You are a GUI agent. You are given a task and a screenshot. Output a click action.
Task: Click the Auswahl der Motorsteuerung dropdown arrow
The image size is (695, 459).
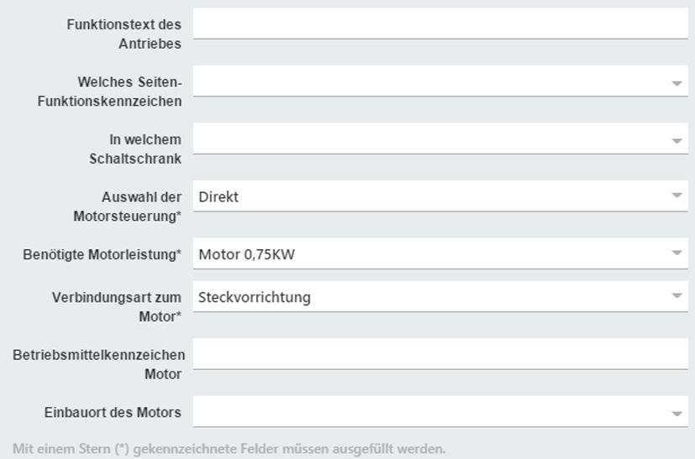(677, 196)
